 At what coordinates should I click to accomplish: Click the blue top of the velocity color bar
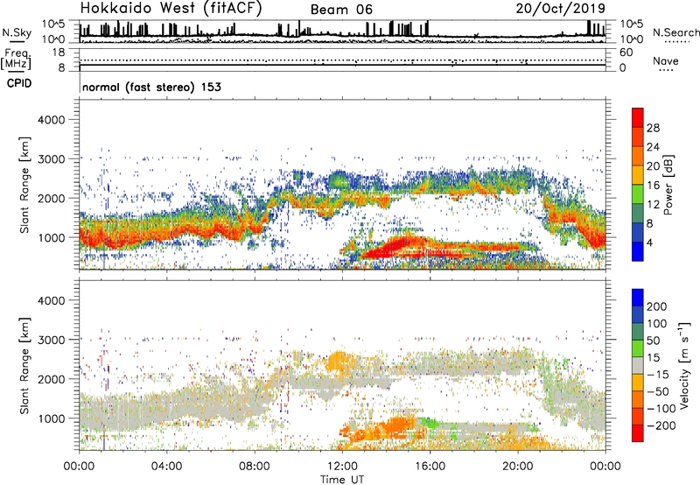point(638,298)
